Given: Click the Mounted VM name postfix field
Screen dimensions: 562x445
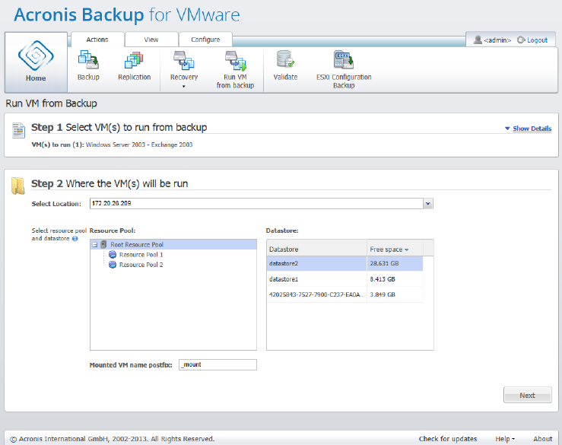Looking at the screenshot, I should [x=218, y=364].
